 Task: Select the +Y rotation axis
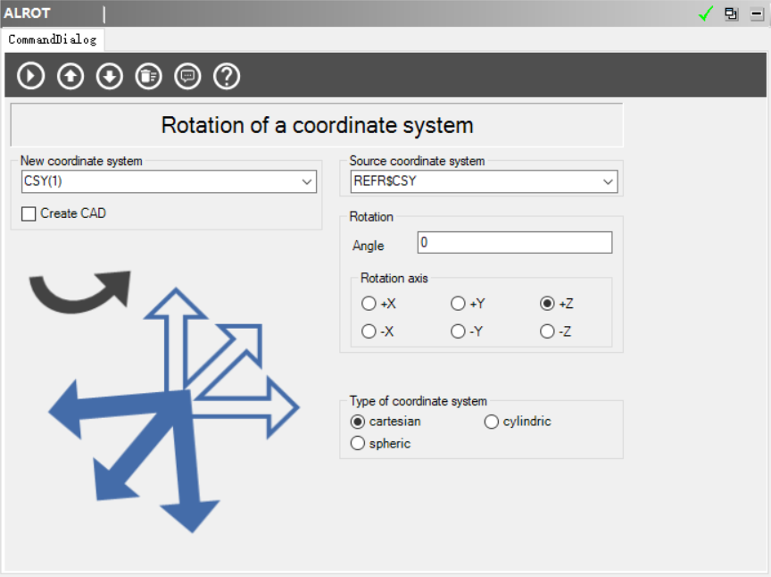pos(458,304)
